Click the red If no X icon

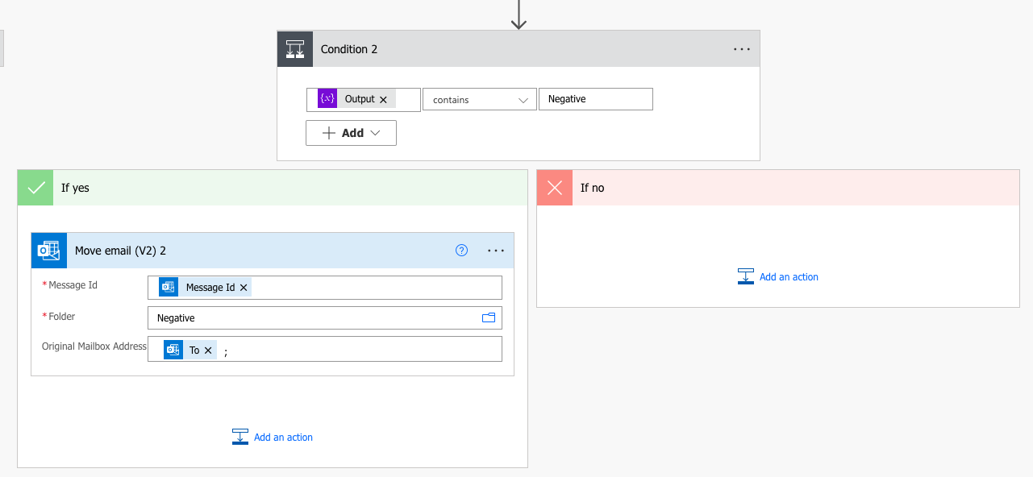(555, 188)
